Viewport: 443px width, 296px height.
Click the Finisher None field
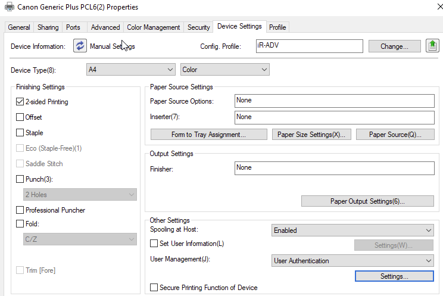[335, 168]
